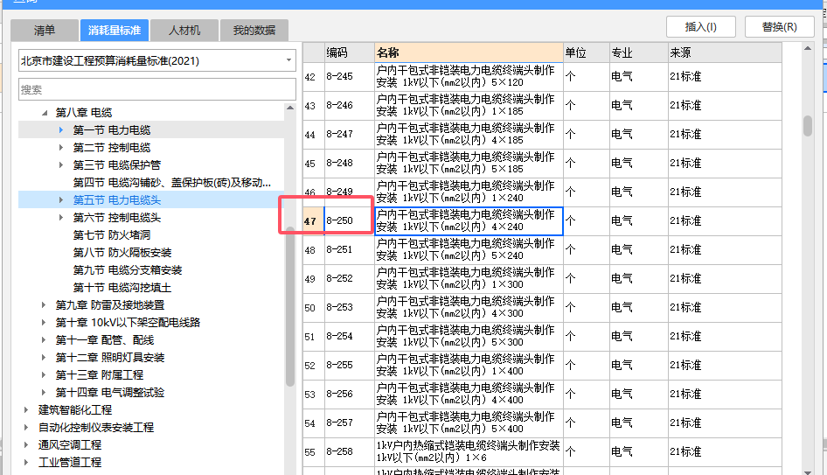Screen dimensions: 827x475
Task: Select 第四节 电缆沟铺砂、盖保护板 tree item
Action: click(x=172, y=183)
